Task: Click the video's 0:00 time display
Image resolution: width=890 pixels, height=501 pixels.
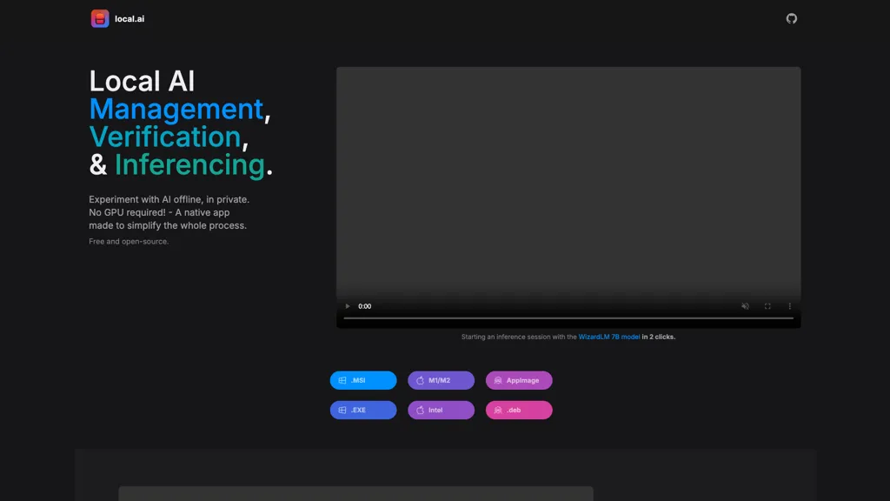Action: 365,306
